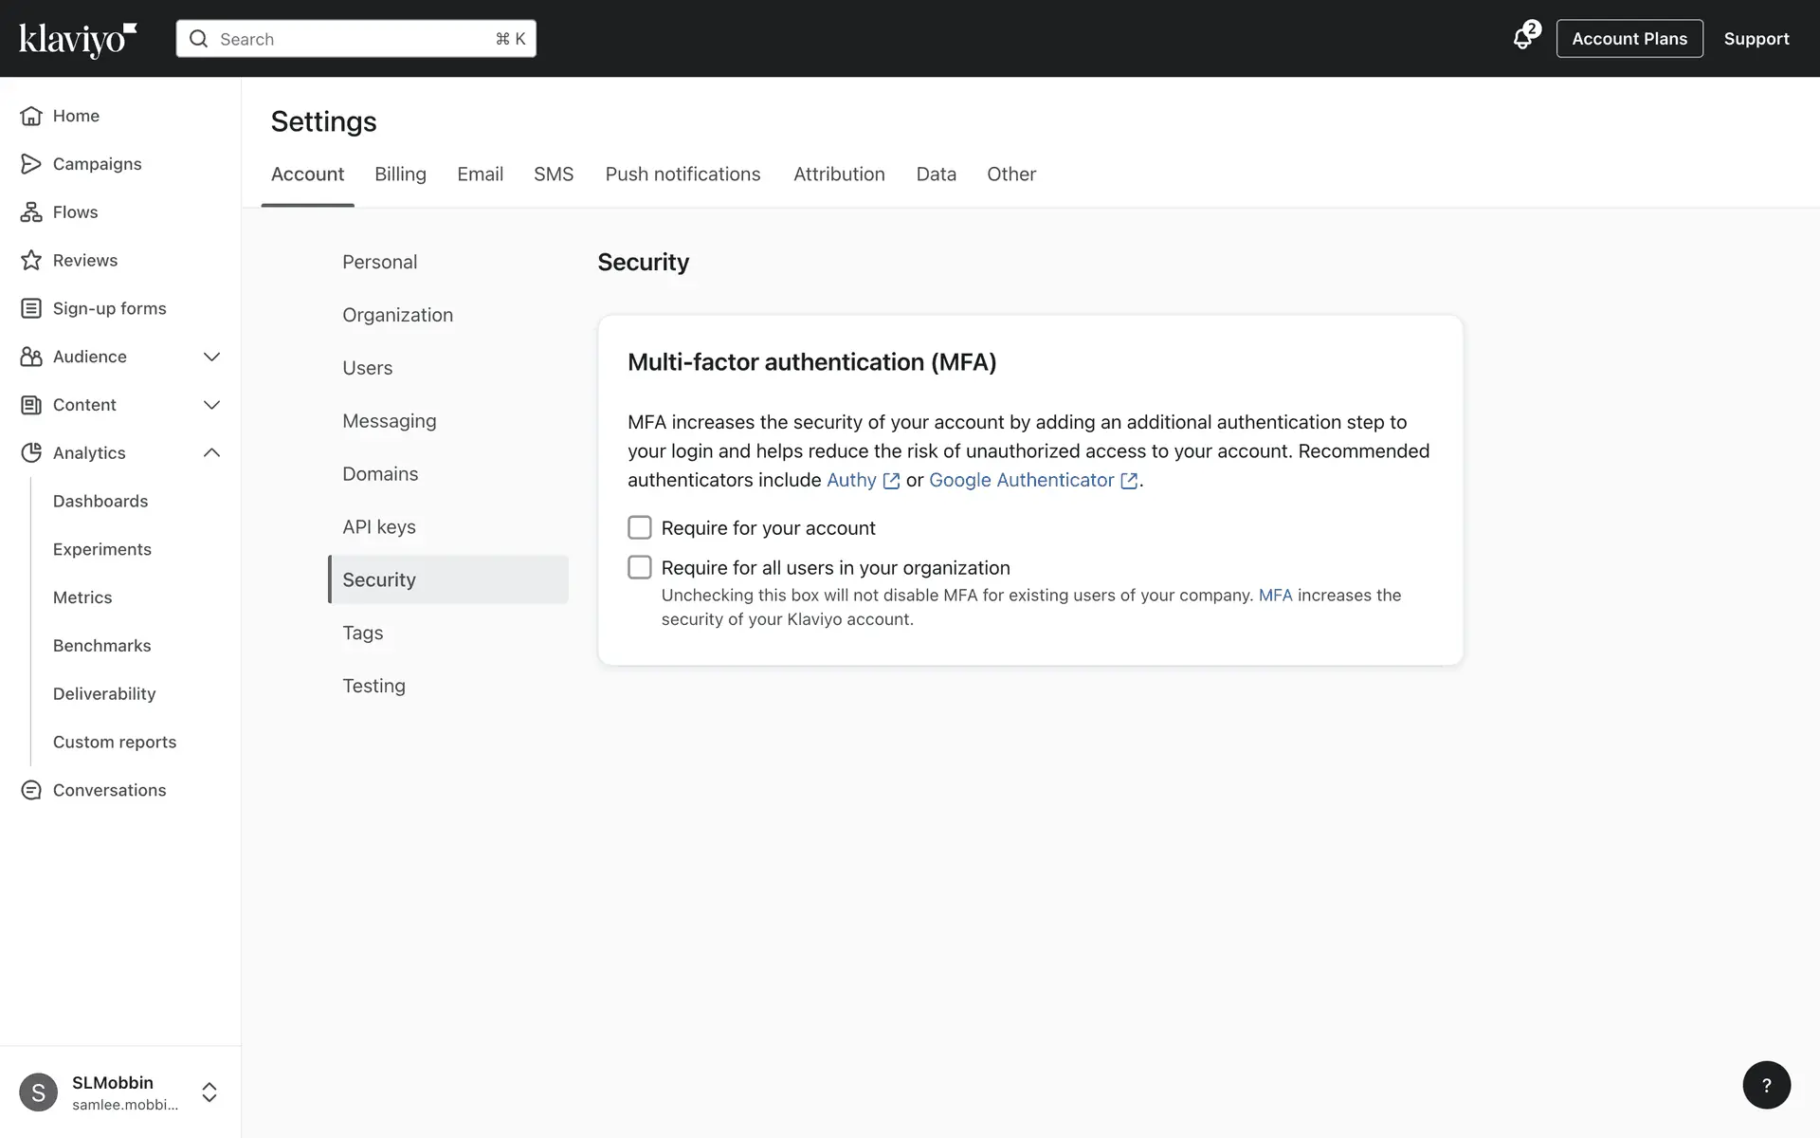Screen dimensions: 1820x1138
Task: Click the Flows icon in sidebar
Action: point(31,212)
